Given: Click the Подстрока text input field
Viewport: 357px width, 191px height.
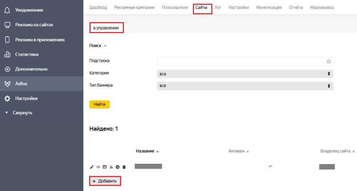Looking at the screenshot, I should pos(245,62).
